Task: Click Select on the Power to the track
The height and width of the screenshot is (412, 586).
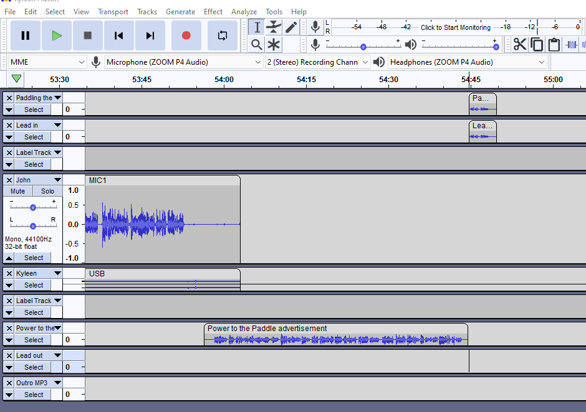Action: (x=34, y=340)
